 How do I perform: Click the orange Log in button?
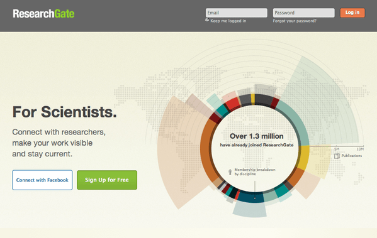click(352, 13)
